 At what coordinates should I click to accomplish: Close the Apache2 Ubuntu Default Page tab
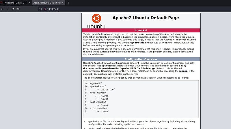(63, 3)
